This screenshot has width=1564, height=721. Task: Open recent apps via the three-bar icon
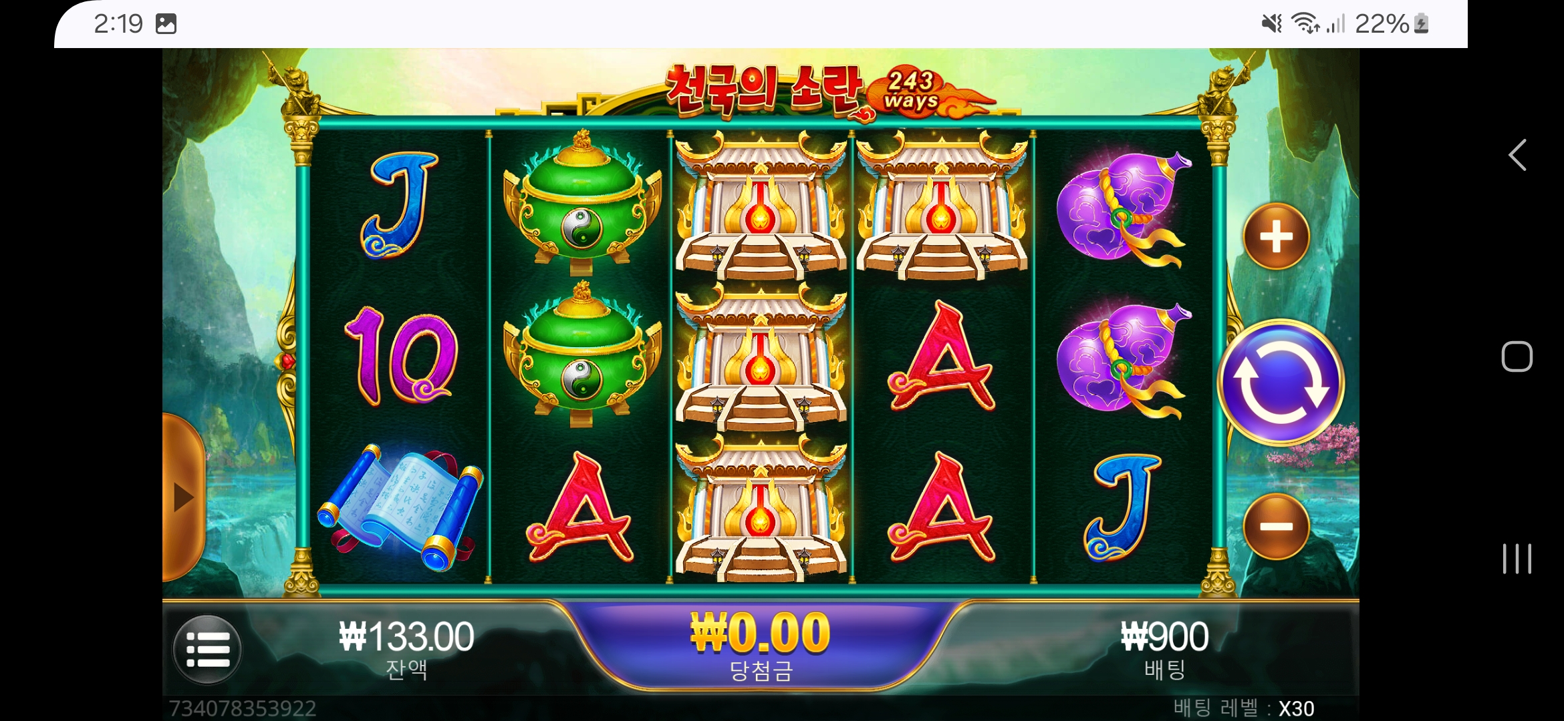1517,559
